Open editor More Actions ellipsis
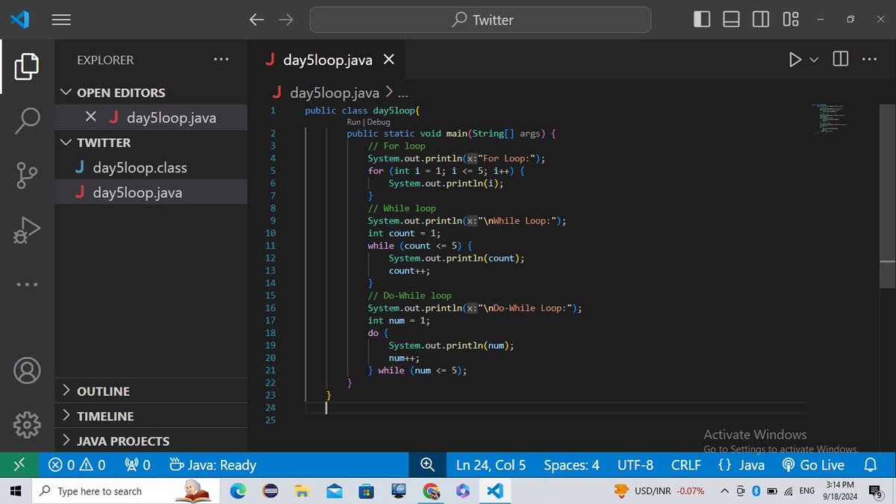The width and height of the screenshot is (896, 504). pos(869,59)
